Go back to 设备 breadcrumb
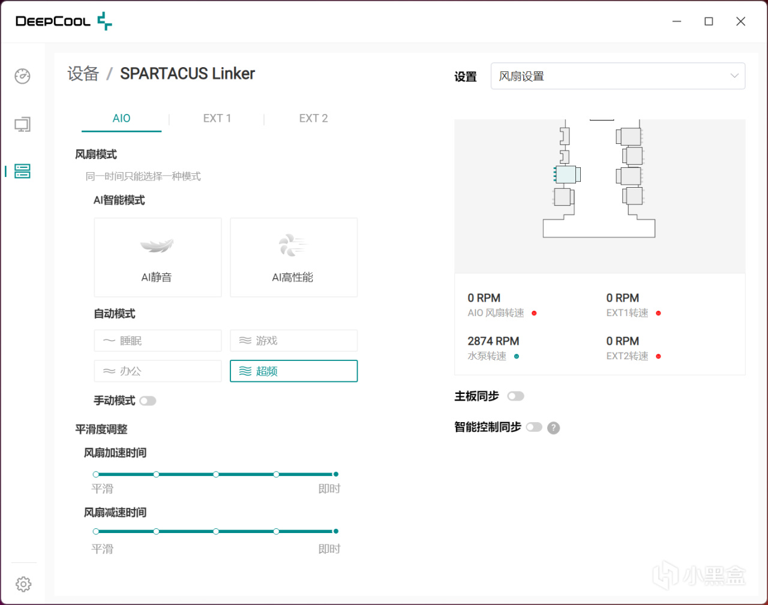This screenshot has width=768, height=605. pos(83,74)
